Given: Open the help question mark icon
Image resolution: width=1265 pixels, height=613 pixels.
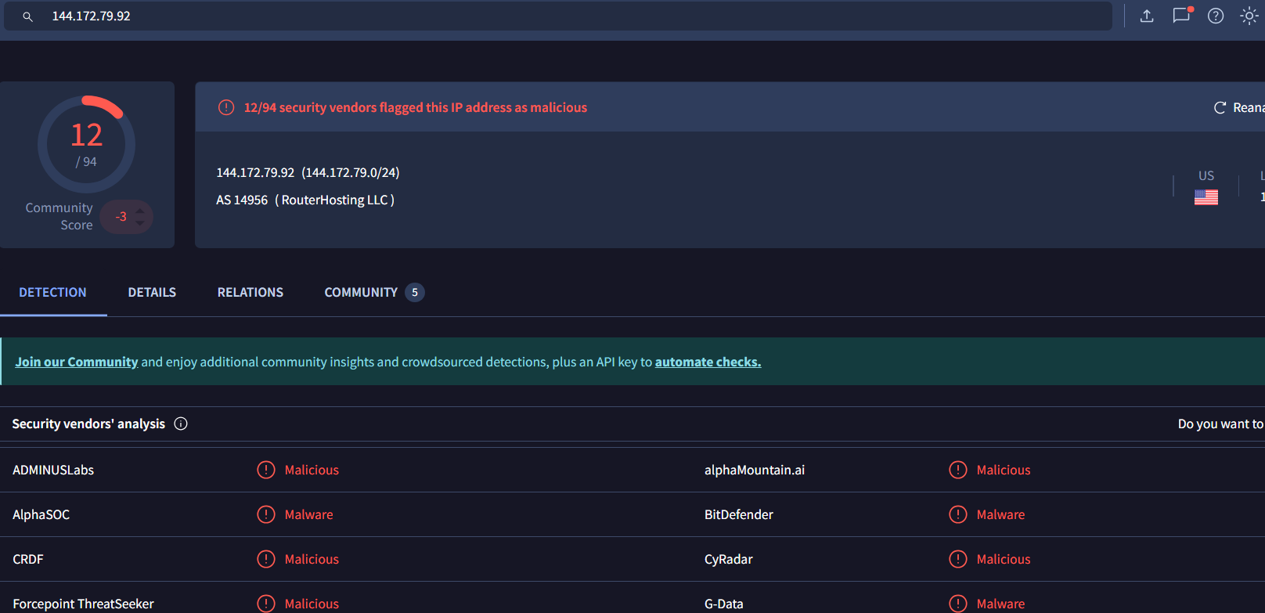Looking at the screenshot, I should [x=1216, y=16].
